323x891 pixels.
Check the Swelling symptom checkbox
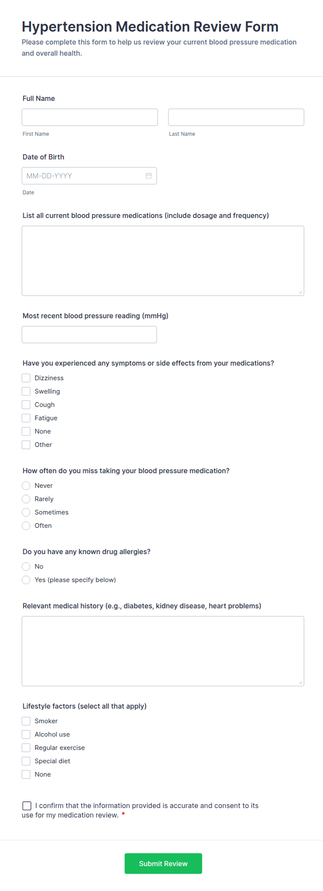pos(26,391)
